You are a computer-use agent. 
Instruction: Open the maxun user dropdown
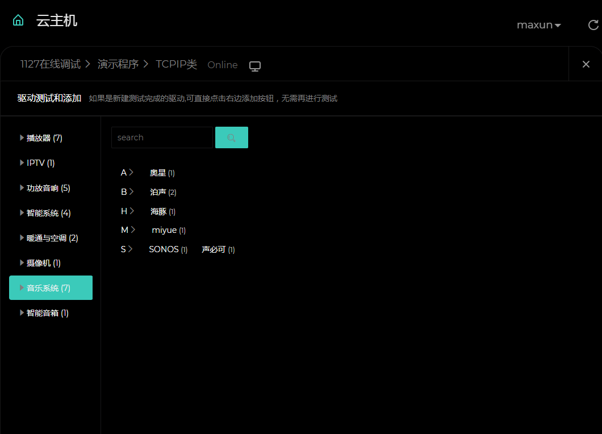point(538,25)
